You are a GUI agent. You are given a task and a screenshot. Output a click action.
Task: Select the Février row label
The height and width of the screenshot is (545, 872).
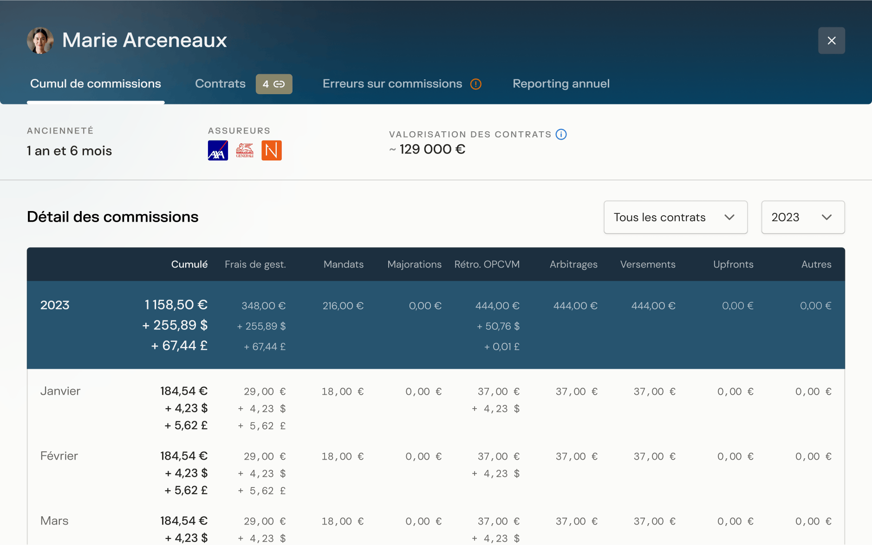coord(59,456)
